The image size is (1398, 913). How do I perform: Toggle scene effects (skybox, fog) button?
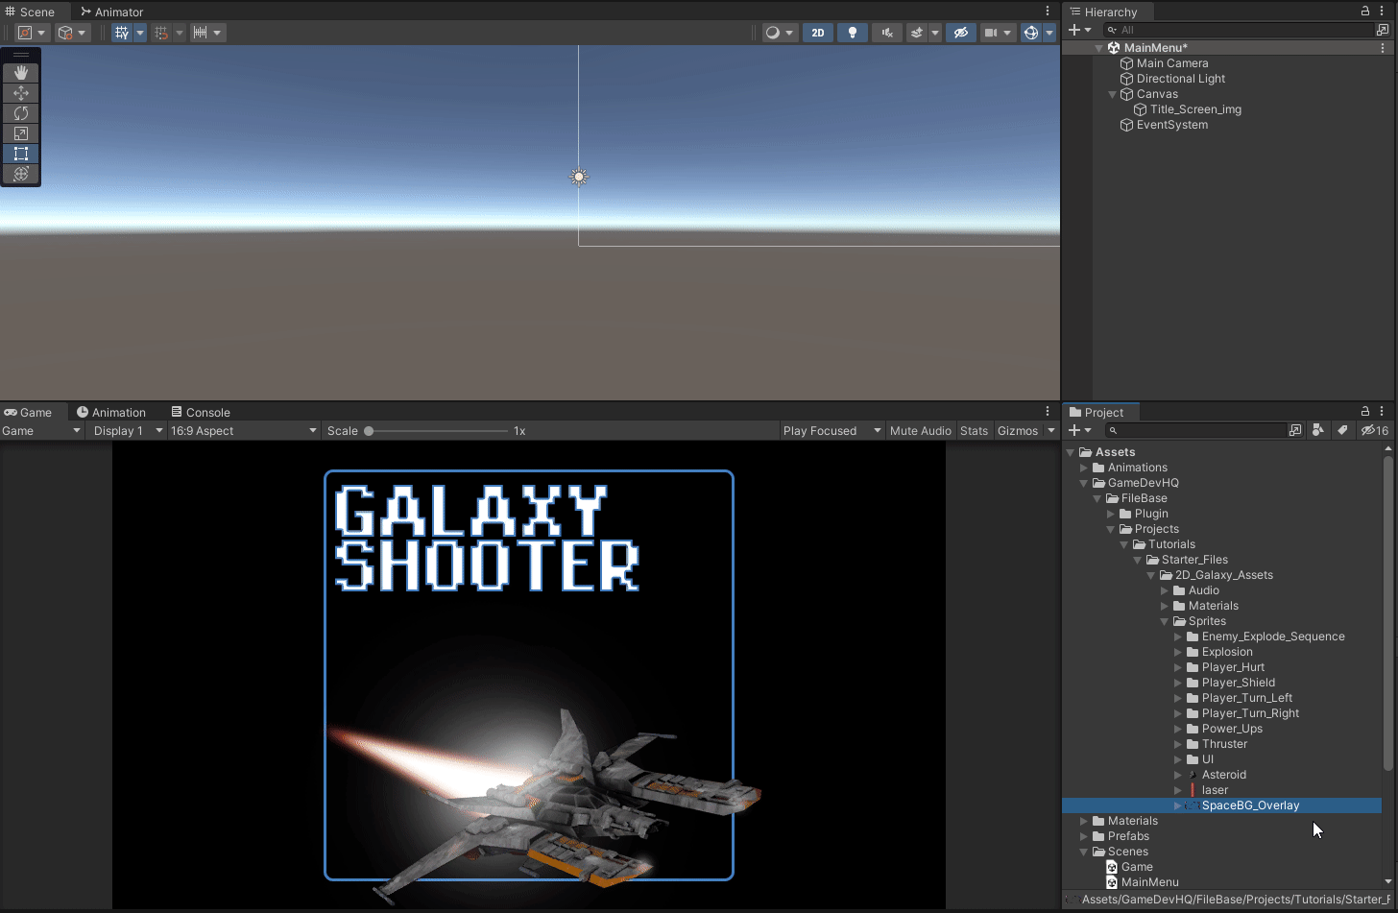[917, 33]
